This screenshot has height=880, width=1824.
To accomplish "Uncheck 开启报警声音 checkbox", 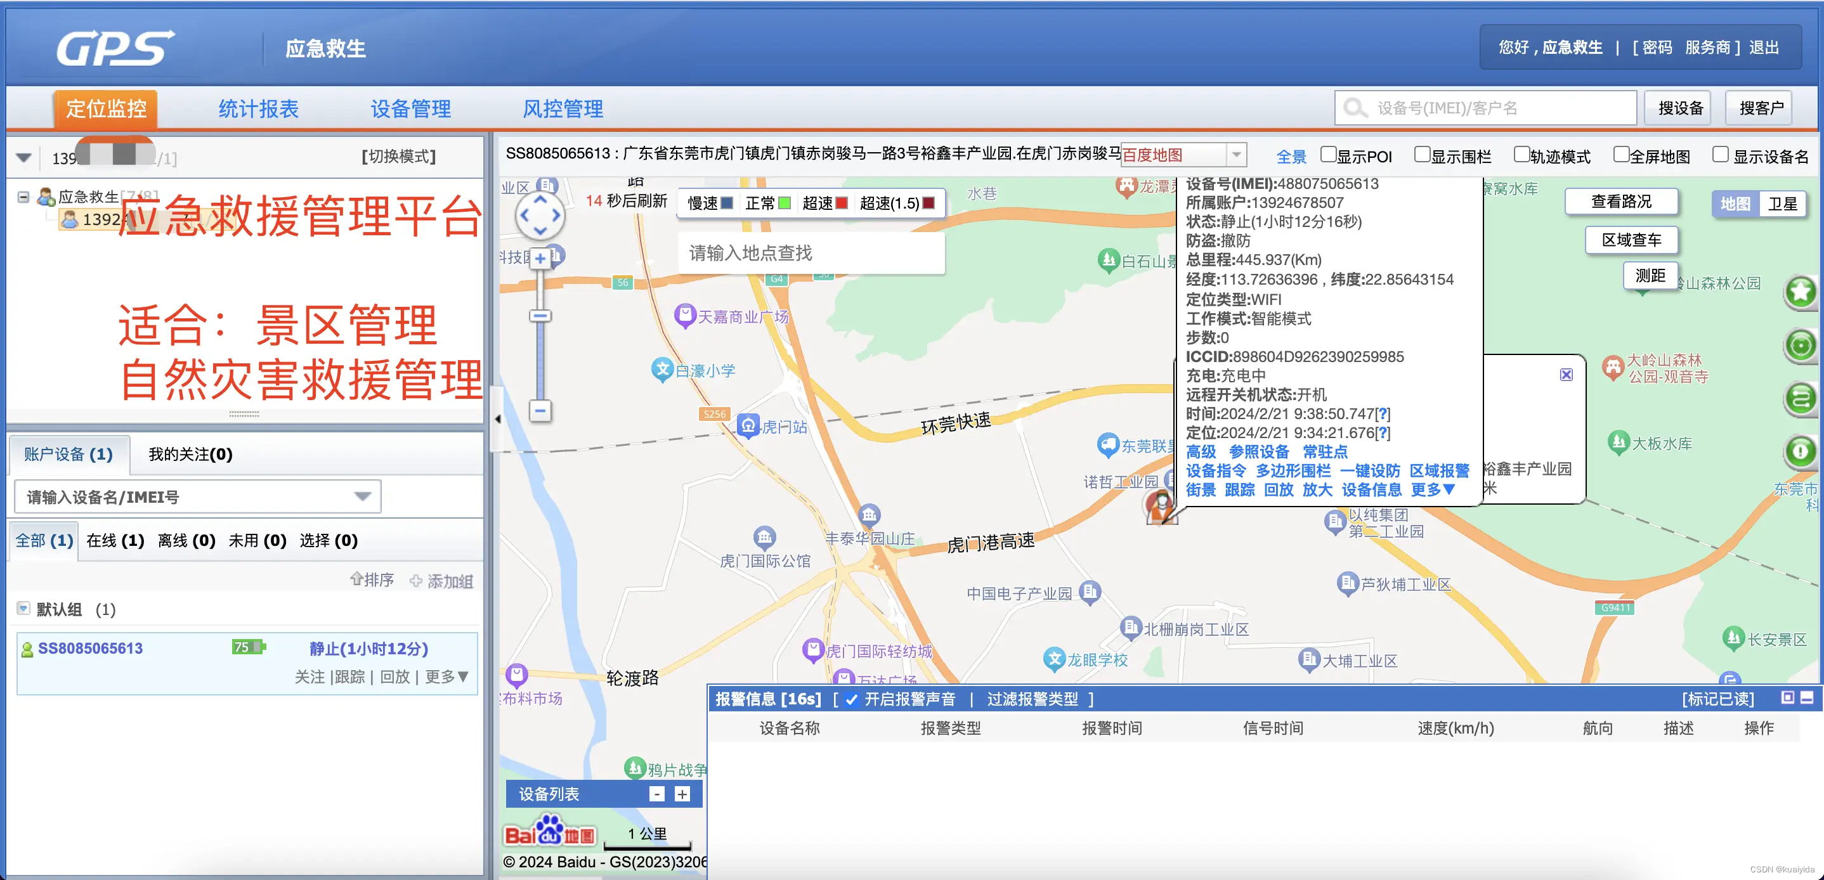I will click(852, 699).
